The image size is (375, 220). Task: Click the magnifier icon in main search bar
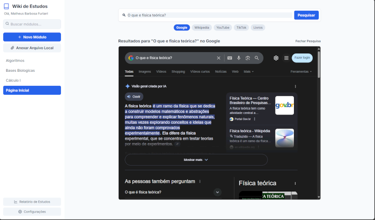(x=124, y=15)
